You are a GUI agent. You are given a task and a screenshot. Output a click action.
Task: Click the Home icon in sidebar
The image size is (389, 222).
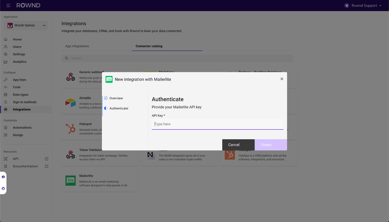click(6, 39)
